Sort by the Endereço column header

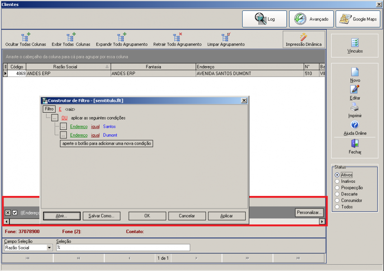point(250,67)
